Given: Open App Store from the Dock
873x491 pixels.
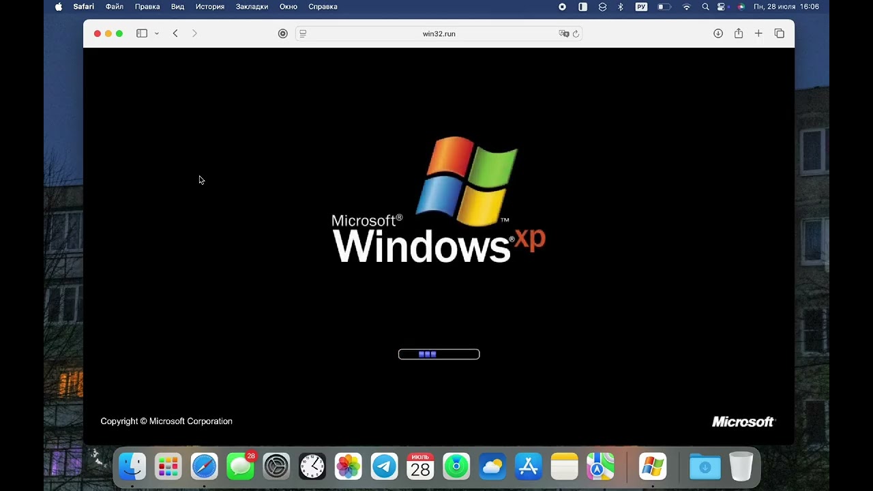Looking at the screenshot, I should 529,467.
